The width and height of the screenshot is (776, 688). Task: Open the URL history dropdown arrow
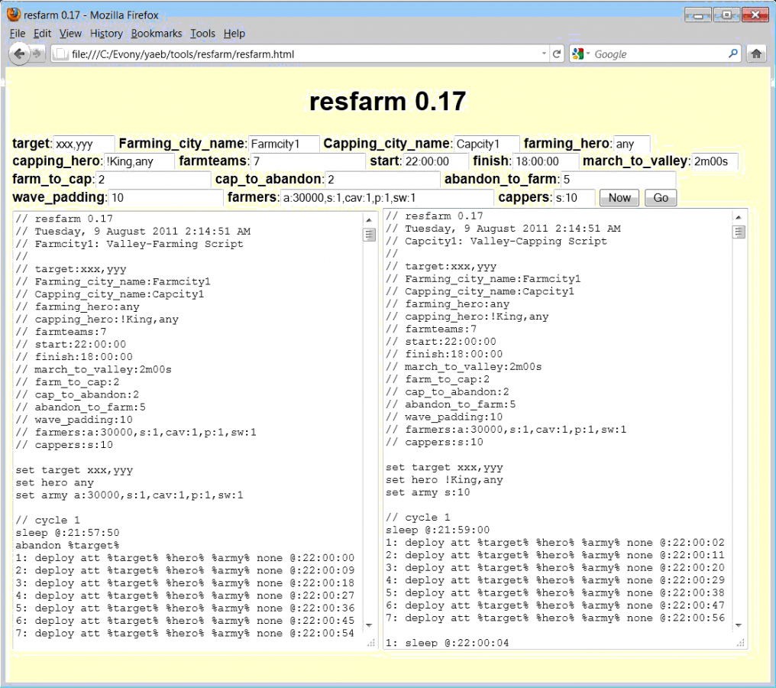(544, 54)
